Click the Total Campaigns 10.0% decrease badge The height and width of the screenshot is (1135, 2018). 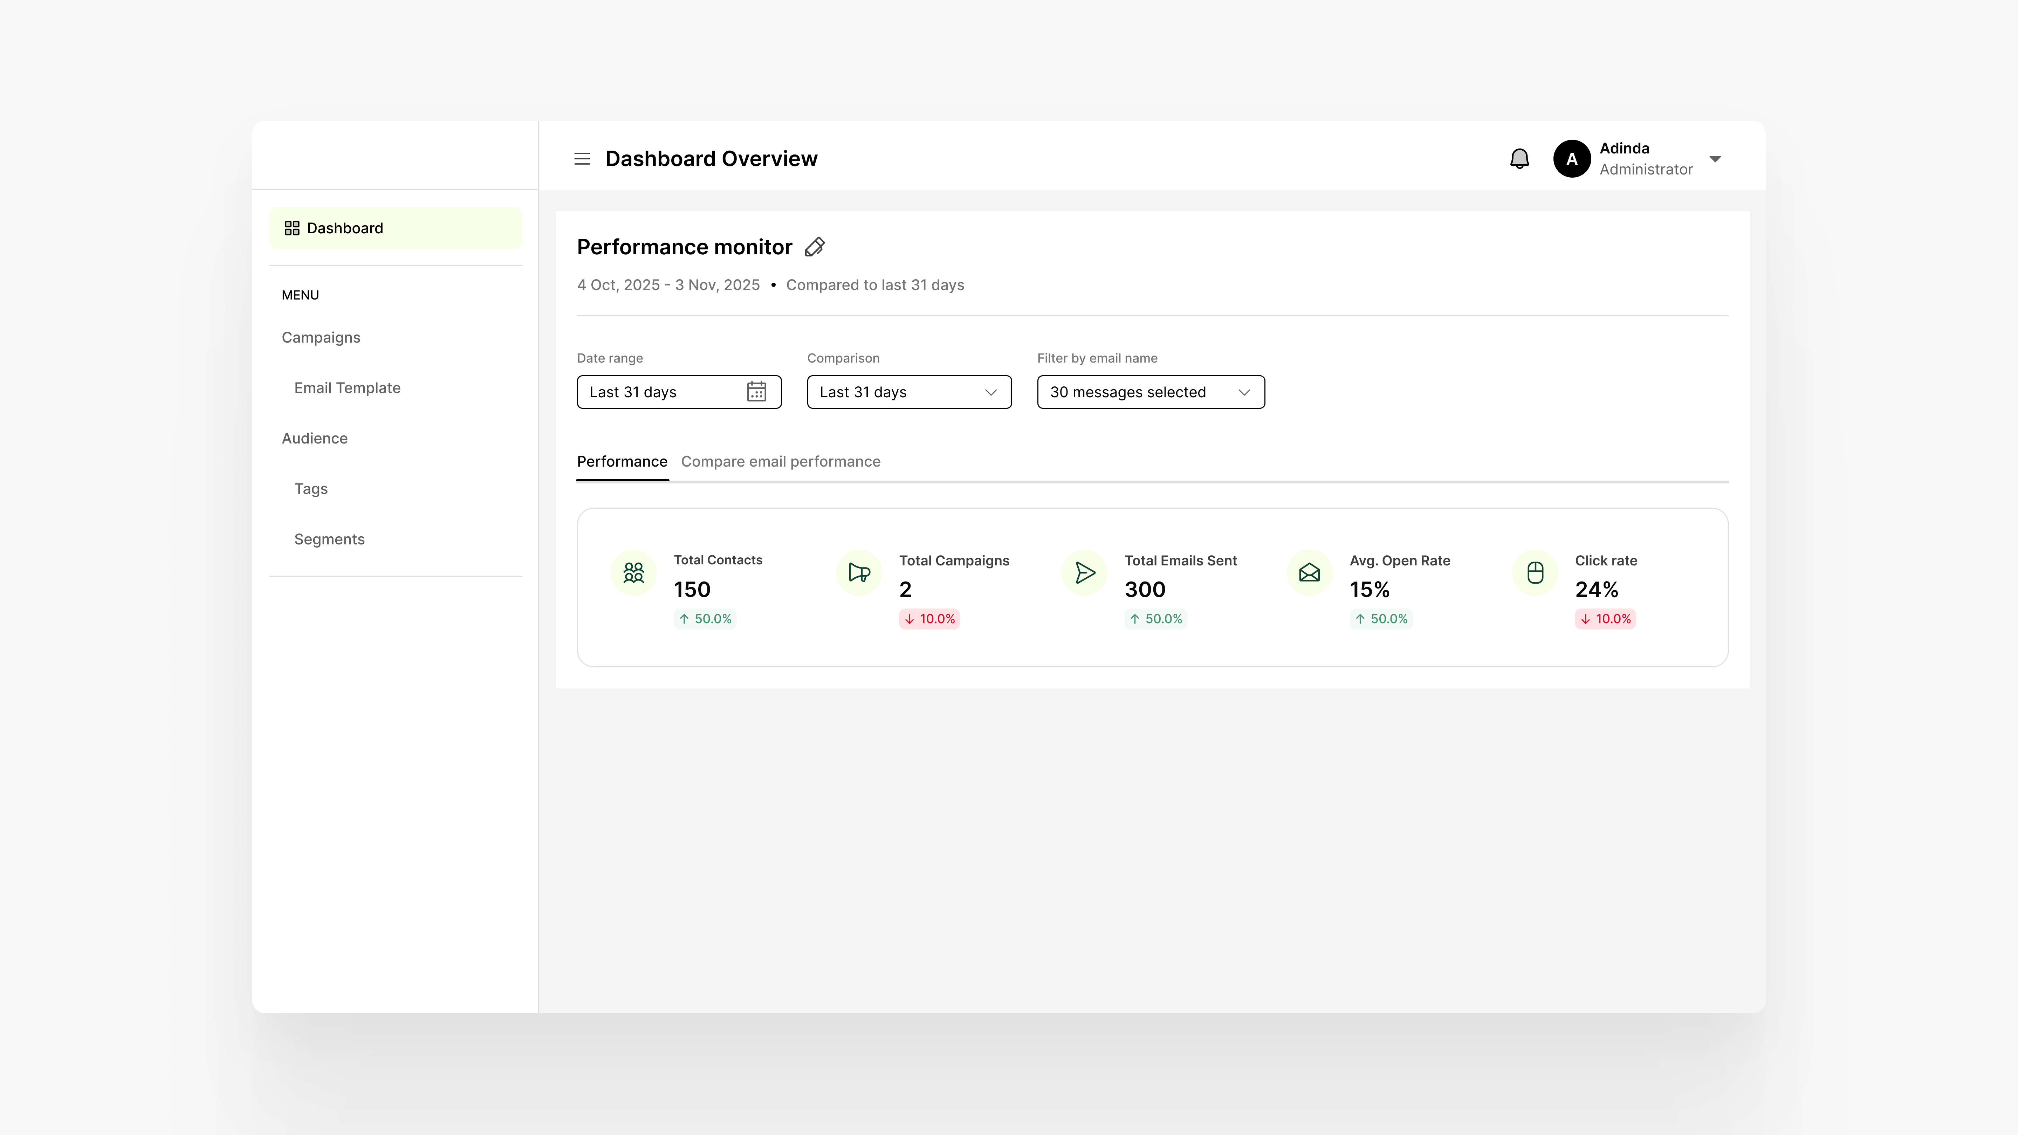click(930, 619)
